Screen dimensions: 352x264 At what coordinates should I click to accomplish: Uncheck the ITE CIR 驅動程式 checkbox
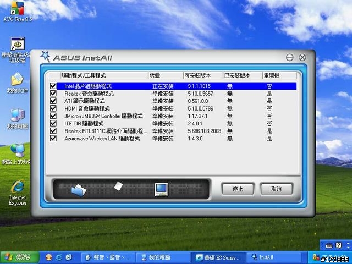(x=53, y=123)
